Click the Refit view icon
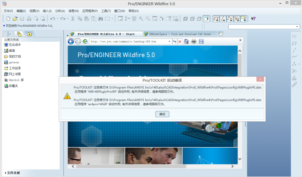This screenshot has height=177, width=302. (155, 18)
